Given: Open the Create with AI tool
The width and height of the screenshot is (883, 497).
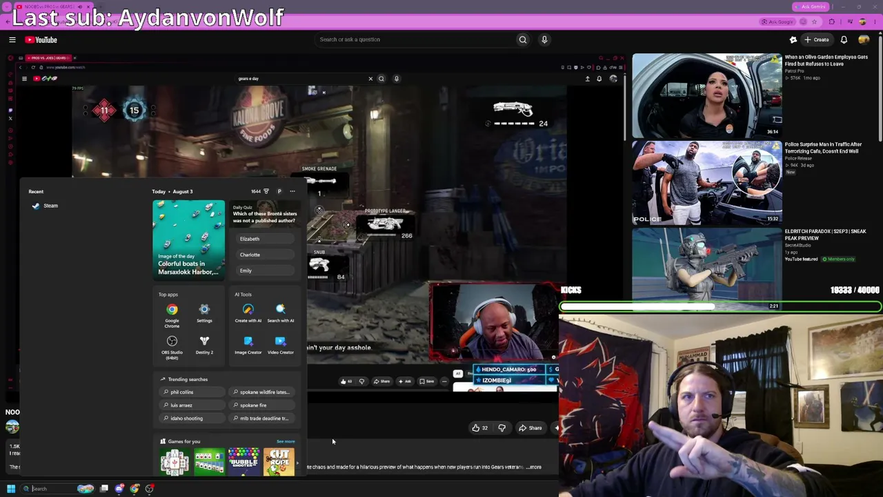Looking at the screenshot, I should coord(248,313).
